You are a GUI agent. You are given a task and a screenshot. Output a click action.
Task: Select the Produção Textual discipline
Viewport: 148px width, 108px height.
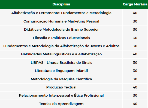pyautogui.click(x=61, y=87)
